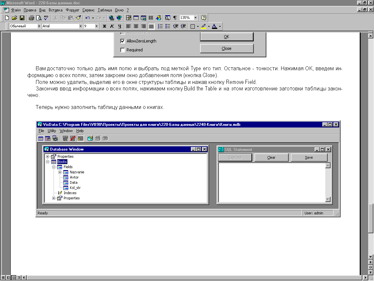Open the Document Map icon
Viewport: 374px width, 281px height.
click(x=168, y=18)
